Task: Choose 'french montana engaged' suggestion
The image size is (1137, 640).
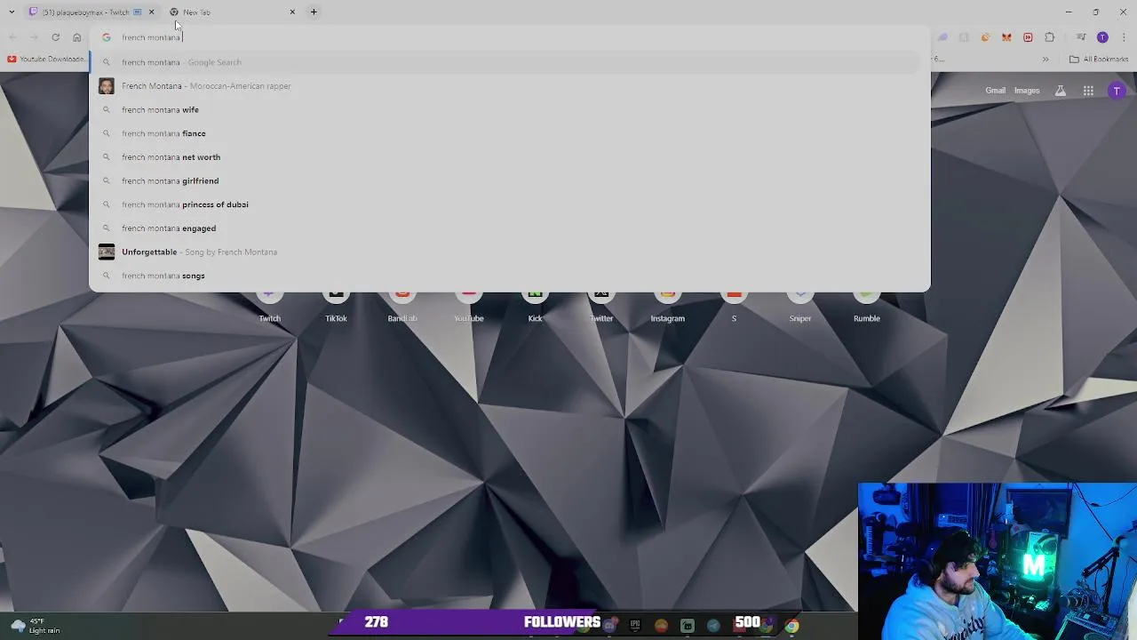Action: [509, 228]
